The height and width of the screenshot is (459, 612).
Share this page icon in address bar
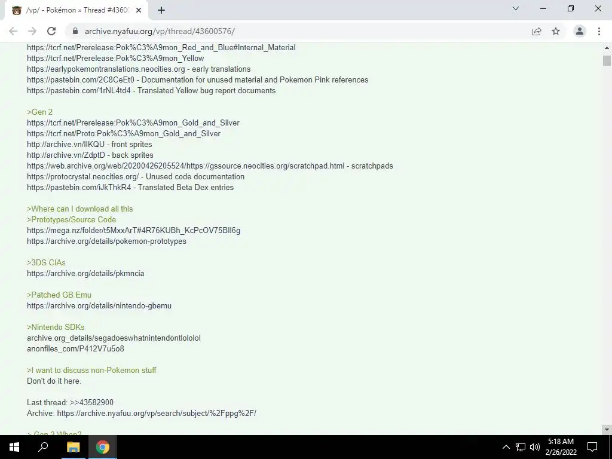(537, 31)
